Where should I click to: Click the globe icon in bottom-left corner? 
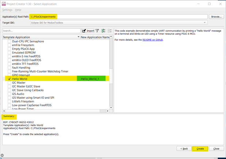click(2, 155)
